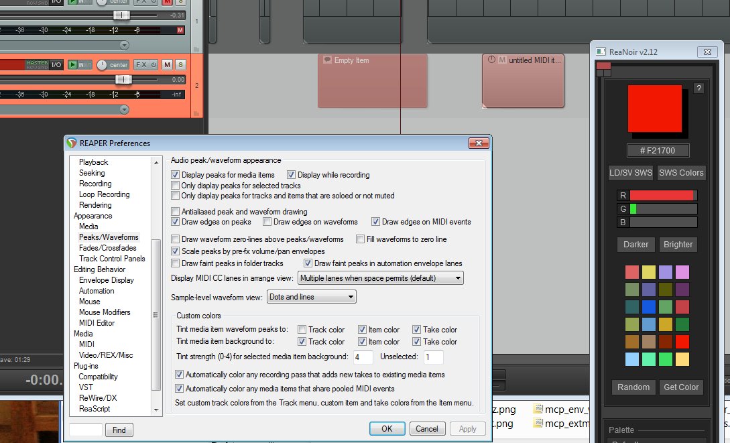Click the notes icon on the Empty Item

[327, 60]
